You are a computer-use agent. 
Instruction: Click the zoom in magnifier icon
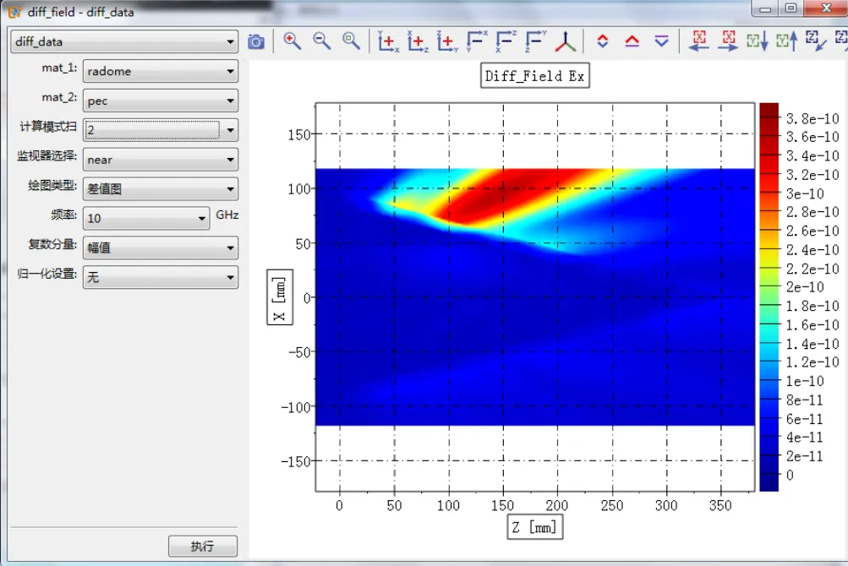tap(293, 41)
